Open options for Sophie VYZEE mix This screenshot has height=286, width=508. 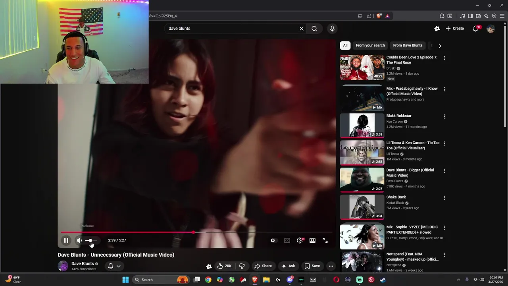(x=444, y=228)
